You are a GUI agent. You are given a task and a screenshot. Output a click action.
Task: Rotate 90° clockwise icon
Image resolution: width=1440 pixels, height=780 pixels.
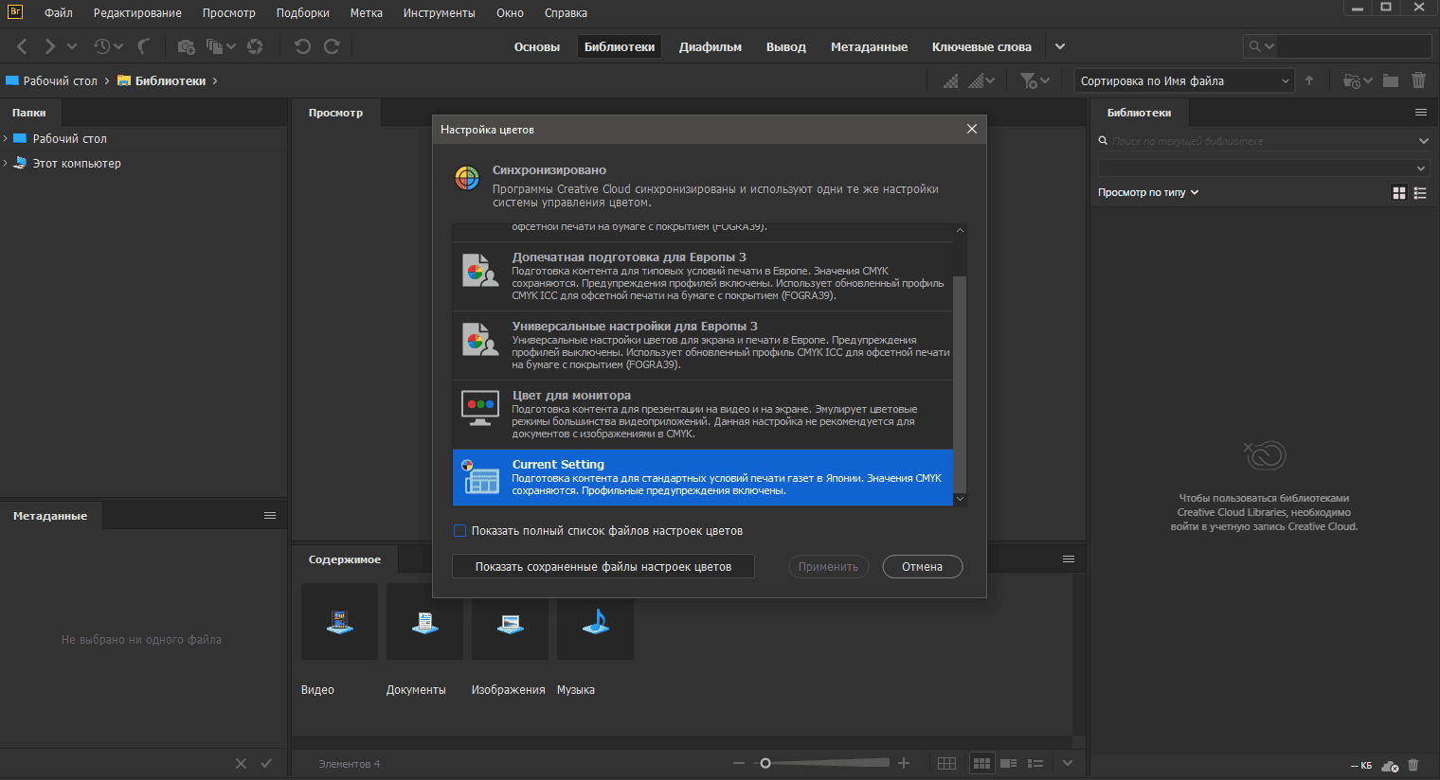(332, 46)
